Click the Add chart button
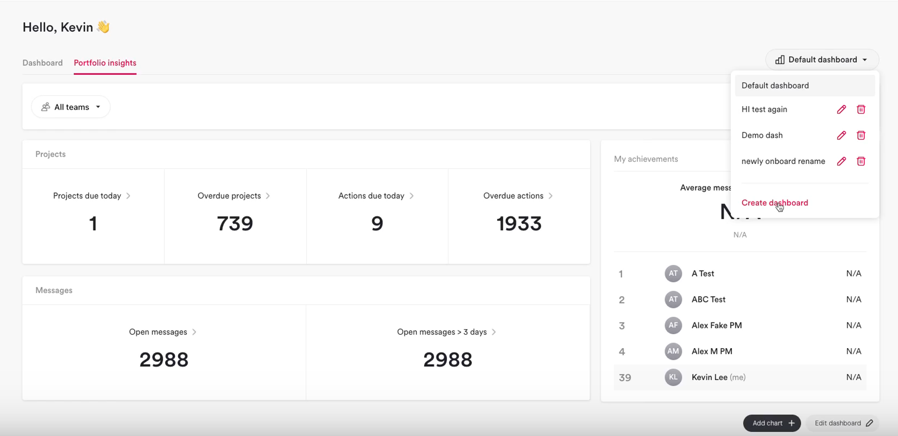This screenshot has width=898, height=436. tap(772, 423)
